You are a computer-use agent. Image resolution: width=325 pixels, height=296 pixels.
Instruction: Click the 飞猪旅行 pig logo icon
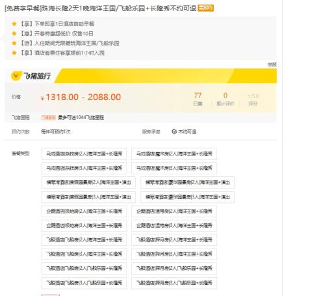[16, 76]
